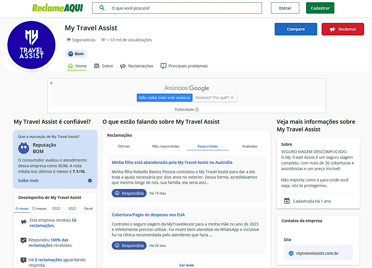Viewport: 372px width, 268px height.
Task: Click '+ 53 mil de visualizações' text
Action: (x=129, y=40)
